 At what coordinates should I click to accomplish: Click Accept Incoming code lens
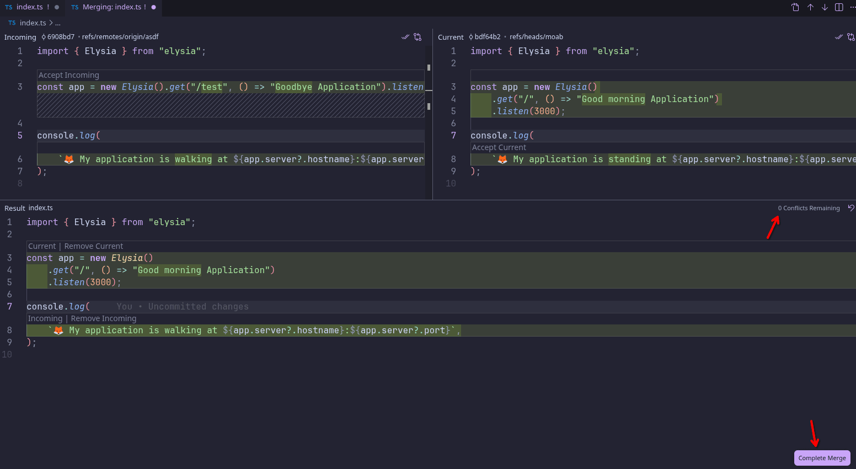(69, 75)
